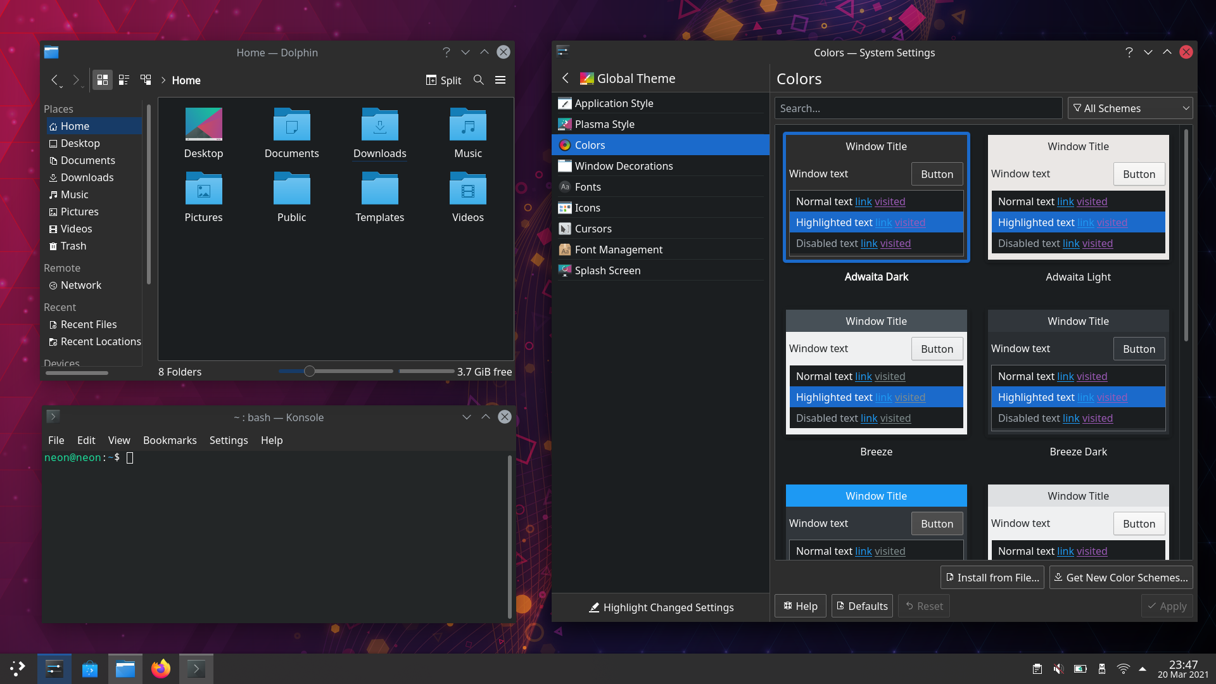Open Splash Screen settings
The height and width of the screenshot is (684, 1216).
click(661, 270)
